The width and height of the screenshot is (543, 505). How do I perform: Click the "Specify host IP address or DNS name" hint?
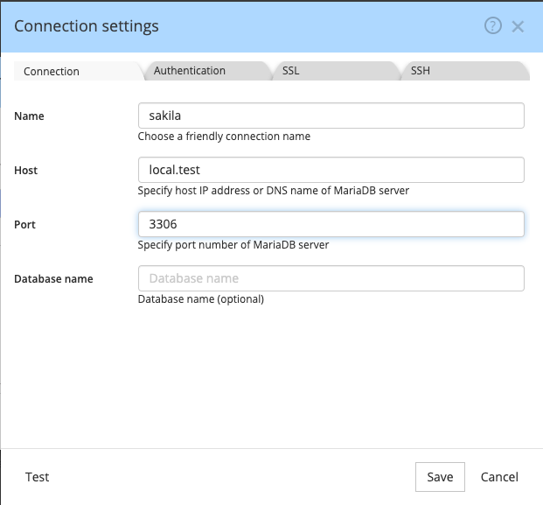click(274, 191)
